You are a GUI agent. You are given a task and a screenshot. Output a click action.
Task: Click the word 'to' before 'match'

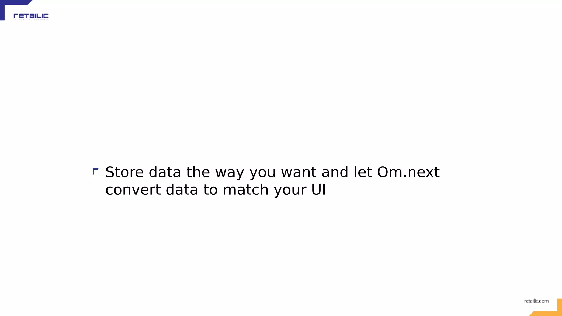tap(210, 190)
